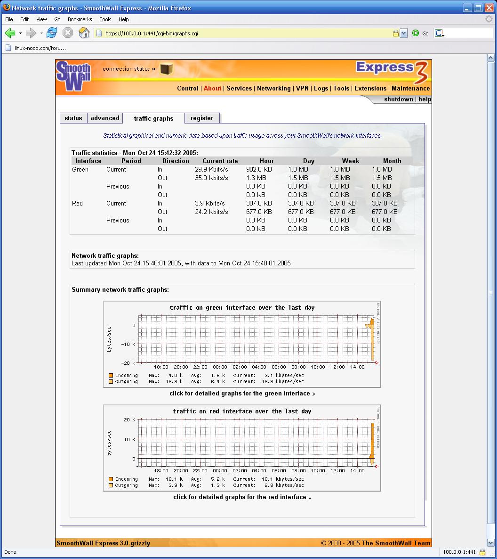Click the Go text button
This screenshot has height=559, width=497.
[x=425, y=33]
